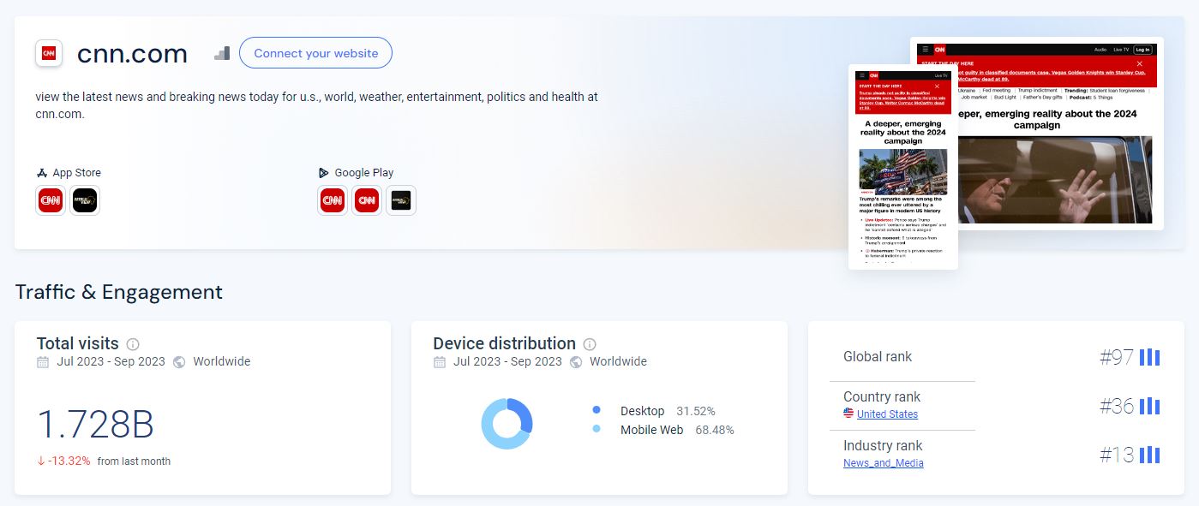Open the second CNN app under Google Play
The image size is (1199, 506).
367,200
